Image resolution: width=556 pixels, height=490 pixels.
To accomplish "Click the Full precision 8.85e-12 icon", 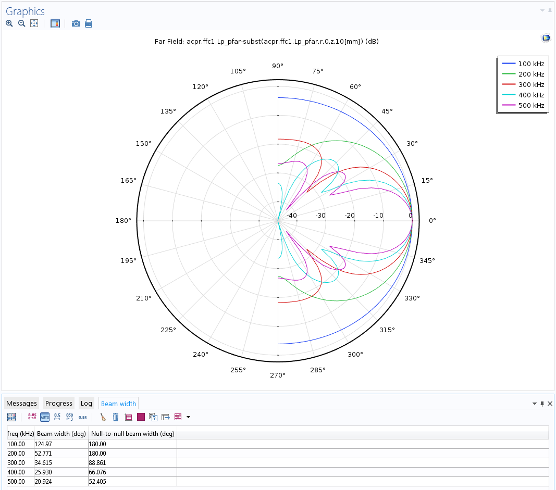I will tap(32, 417).
